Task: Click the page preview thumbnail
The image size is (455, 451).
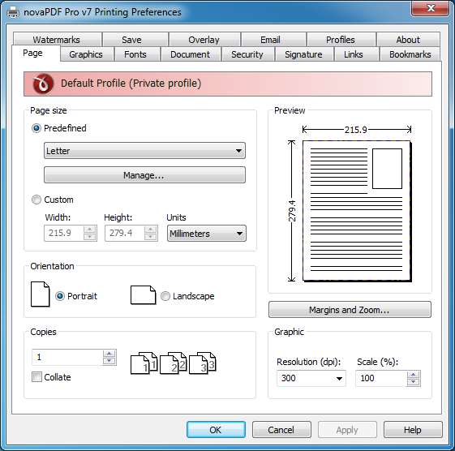Action: [357, 211]
